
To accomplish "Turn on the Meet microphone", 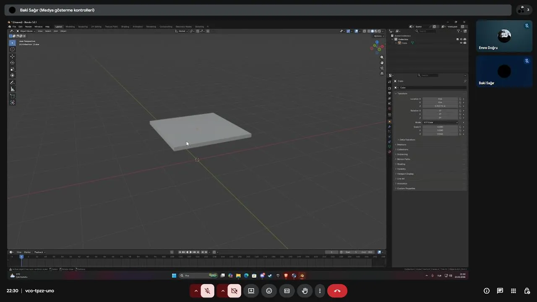I will coord(207,291).
